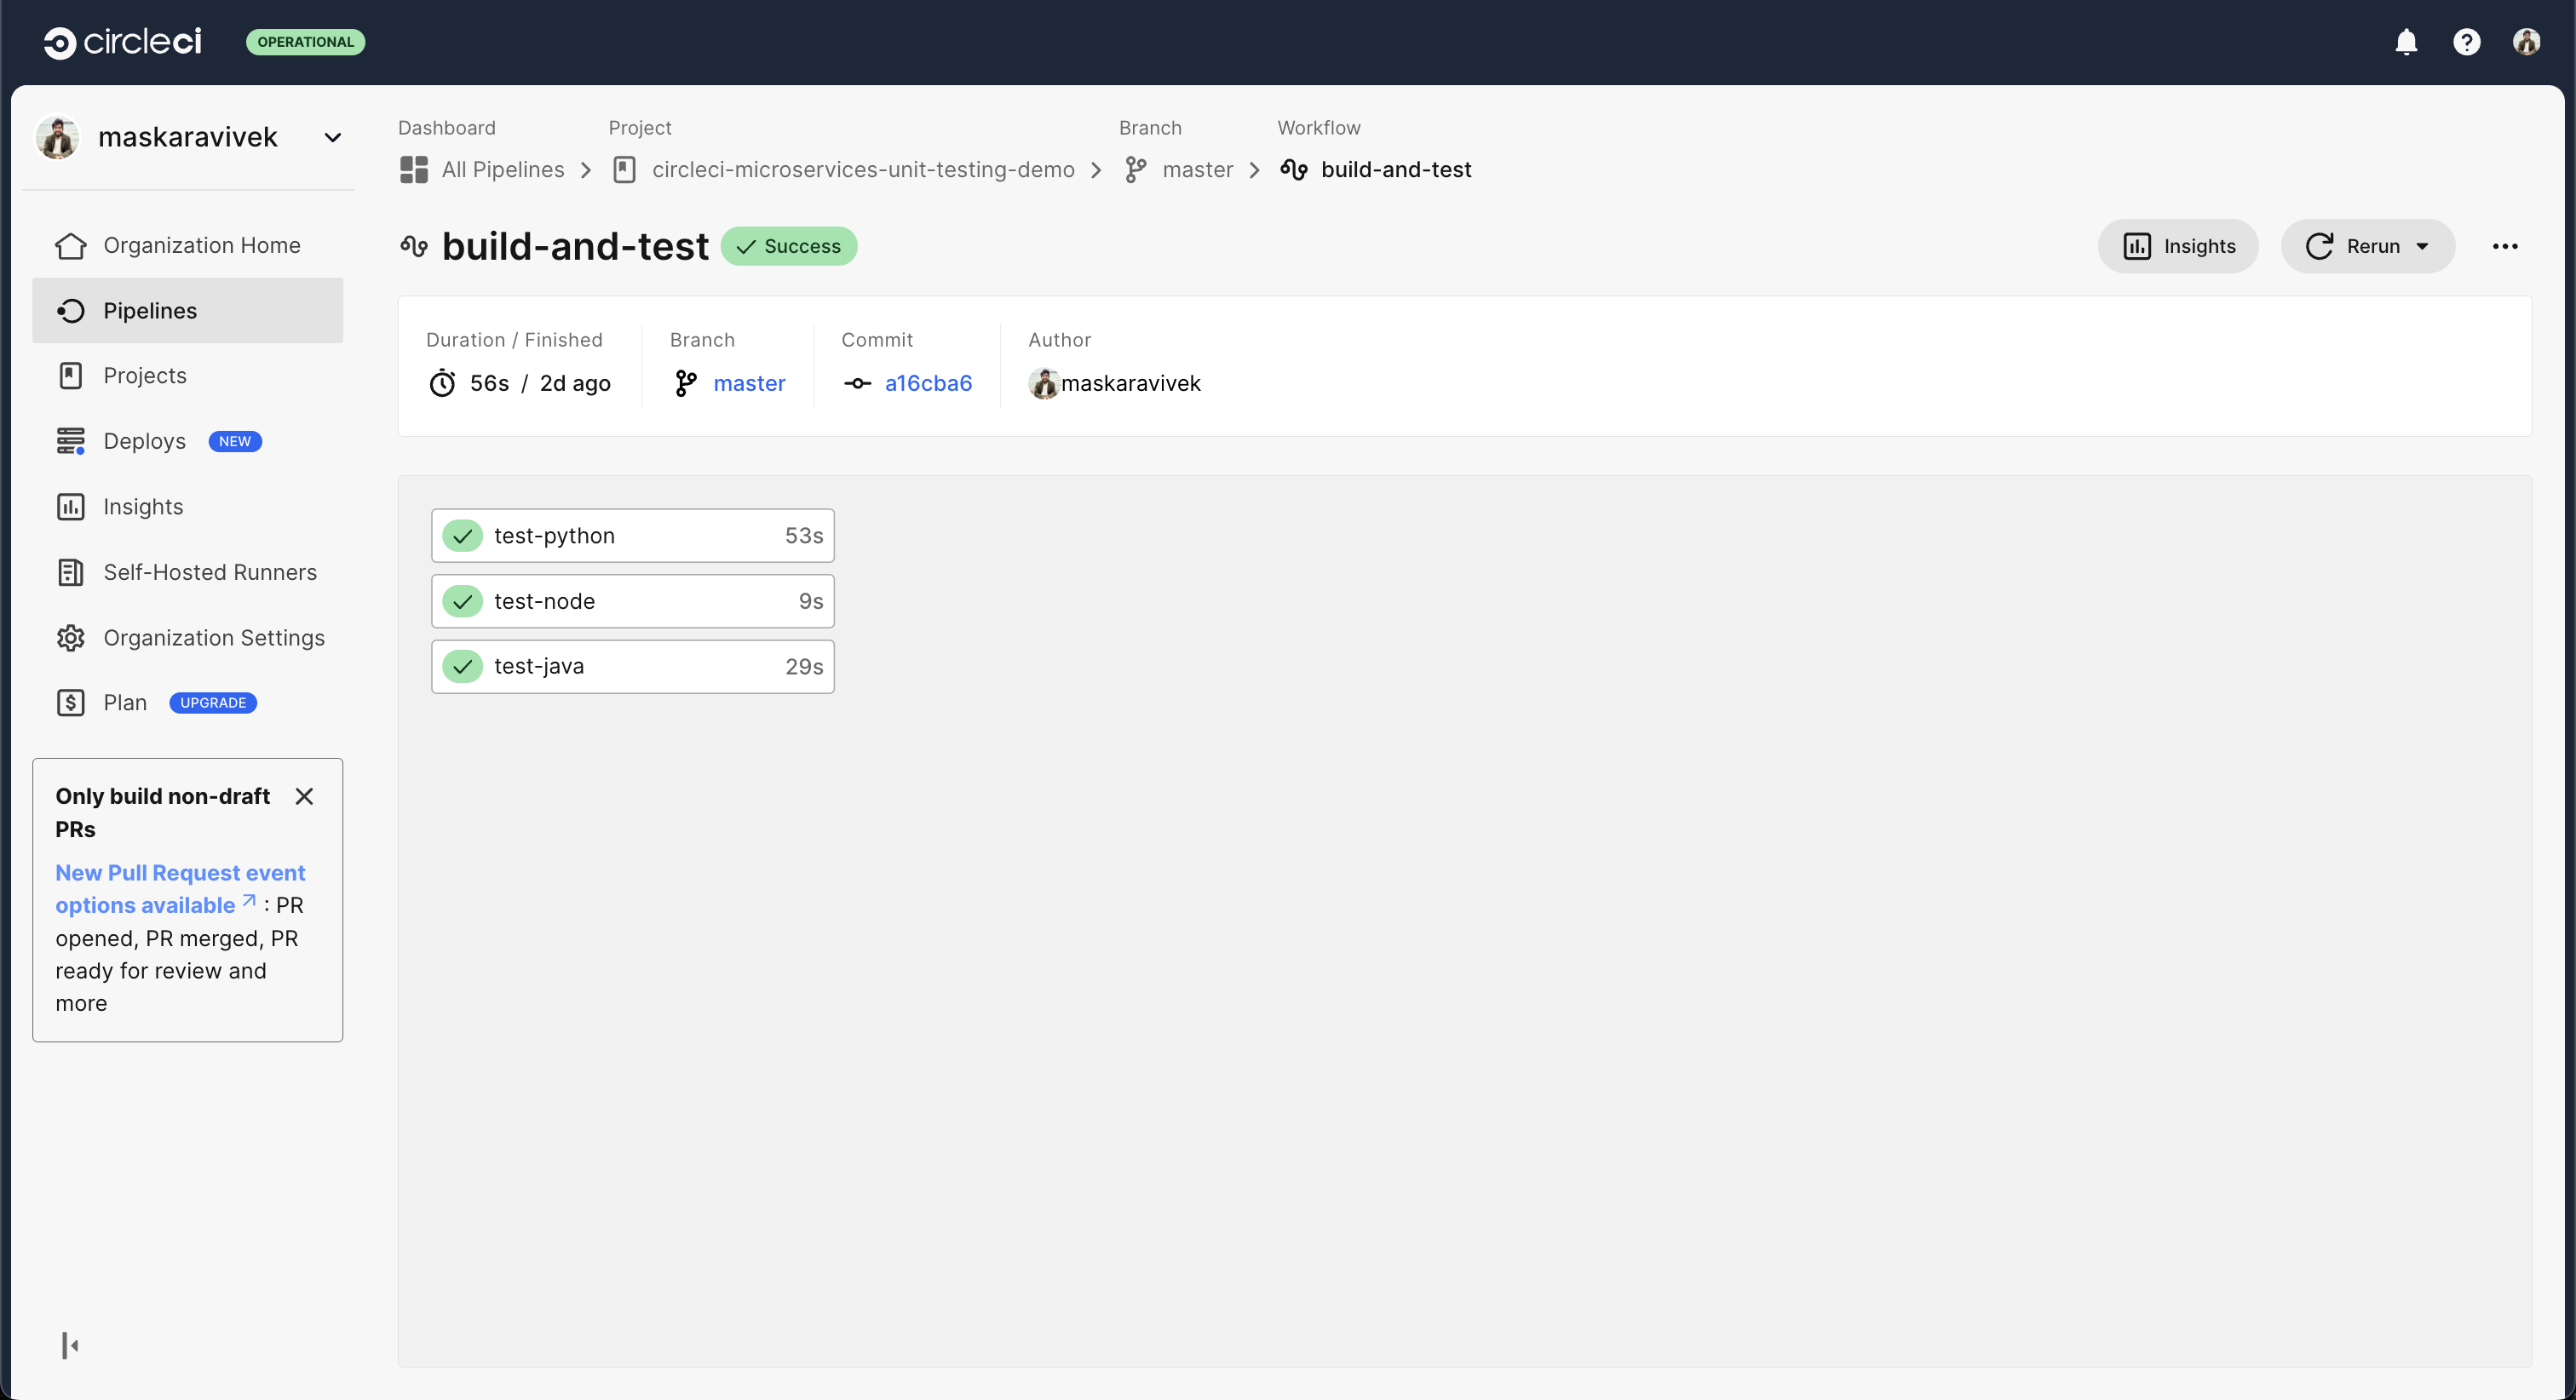Click the test-python success checkmark

(462, 535)
